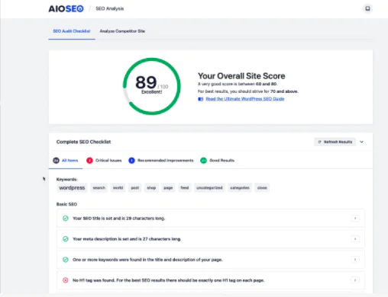Click the 89 score progress circle
This screenshot has height=297, width=388.
coord(152,86)
